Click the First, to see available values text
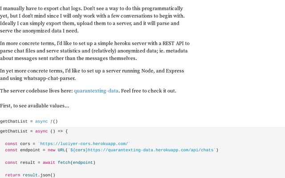The width and height of the screenshot is (285, 178). 35,106
